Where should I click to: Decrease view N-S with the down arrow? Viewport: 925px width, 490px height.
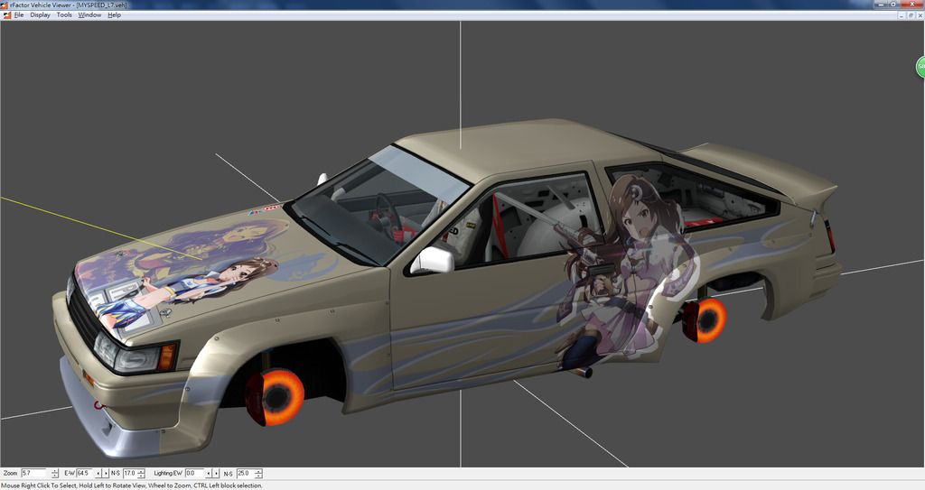[x=141, y=476]
